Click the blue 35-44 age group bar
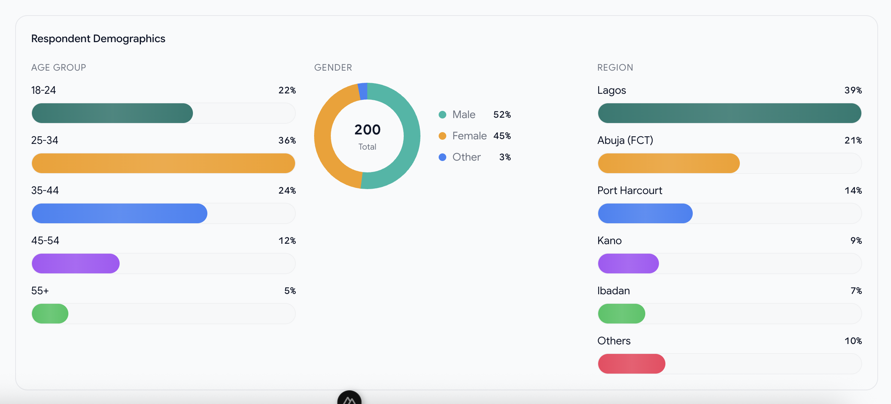This screenshot has height=404, width=891. coord(120,213)
